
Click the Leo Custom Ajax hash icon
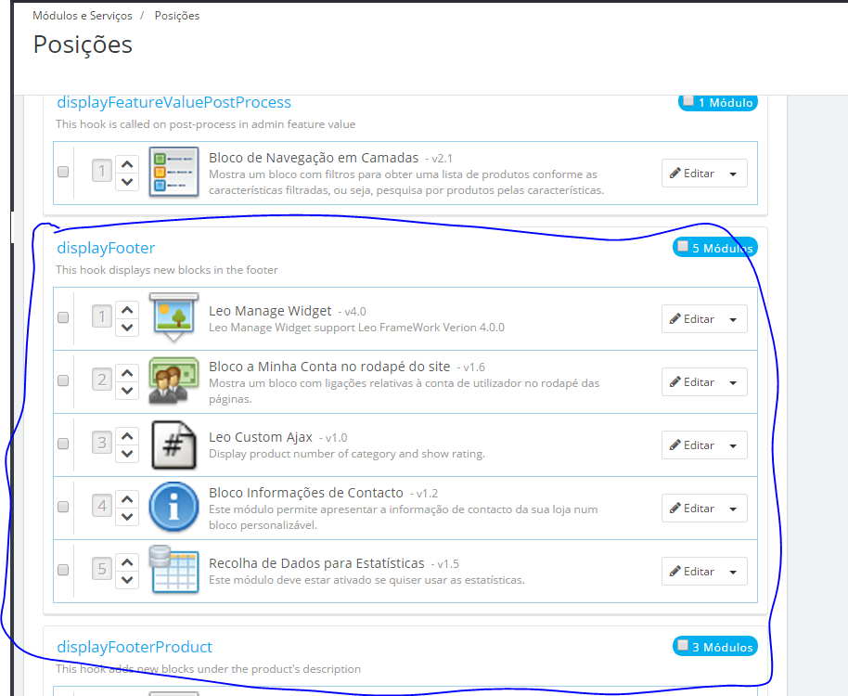(x=173, y=445)
